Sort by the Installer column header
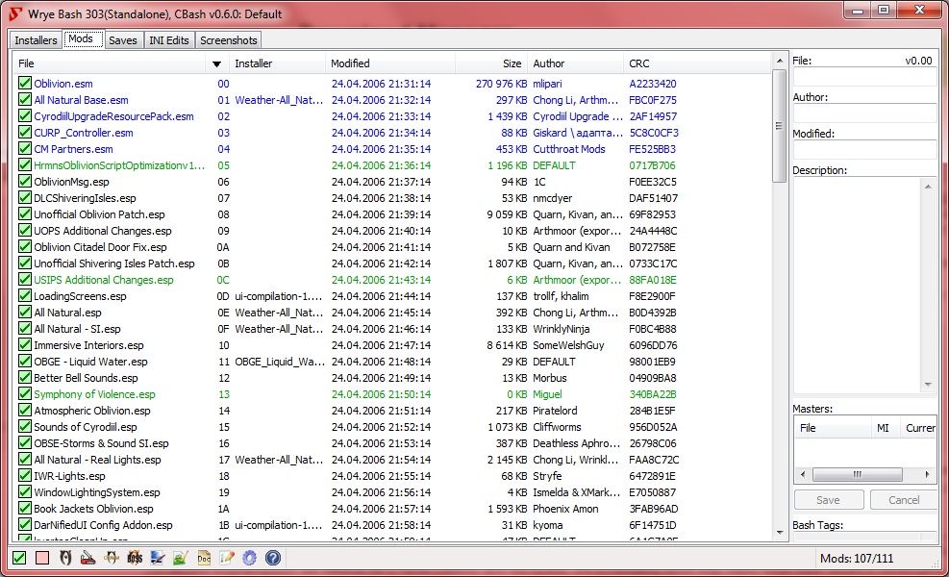Viewport: 949px width, 577px height. pos(277,63)
